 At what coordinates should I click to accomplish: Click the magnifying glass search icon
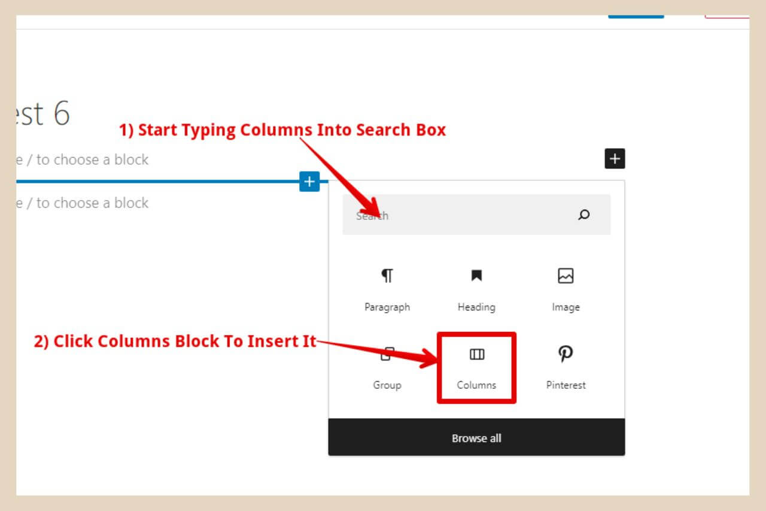583,214
